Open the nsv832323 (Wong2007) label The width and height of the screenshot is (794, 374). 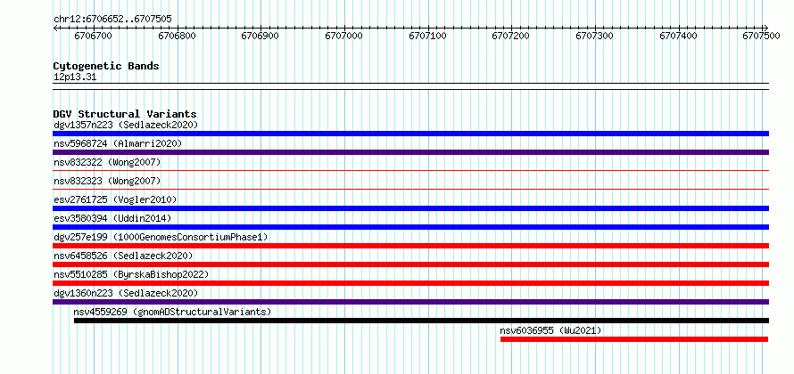tap(107, 181)
